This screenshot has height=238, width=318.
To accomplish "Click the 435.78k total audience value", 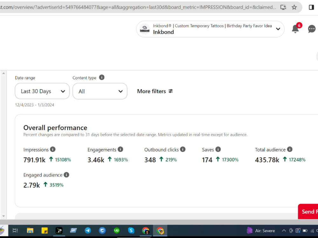I will click(x=267, y=160).
